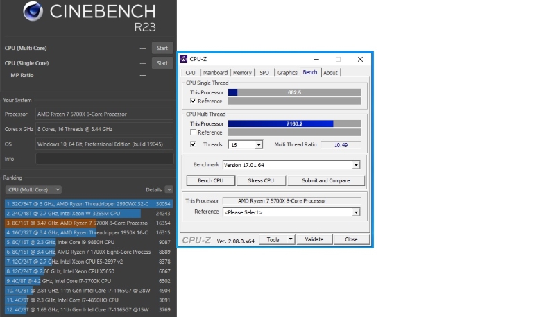Image resolution: width=555 pixels, height=317 pixels.
Task: Click the Cinebench Processor field AMD Ryzen 7 5700X
Action: click(x=105, y=114)
